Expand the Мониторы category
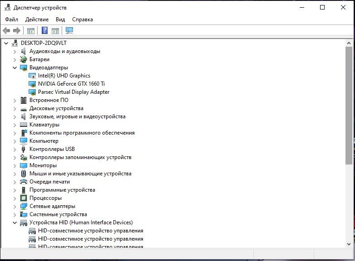355x261 pixels. point(15,166)
